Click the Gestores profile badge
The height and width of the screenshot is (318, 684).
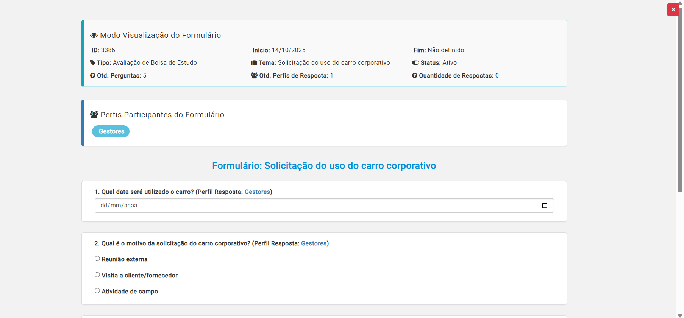(111, 131)
